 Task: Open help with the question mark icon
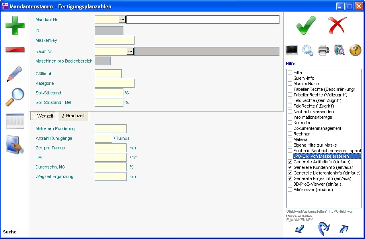click(355, 50)
